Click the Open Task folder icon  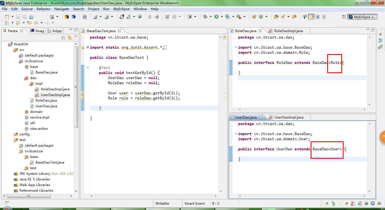pyautogui.click(x=294, y=17)
